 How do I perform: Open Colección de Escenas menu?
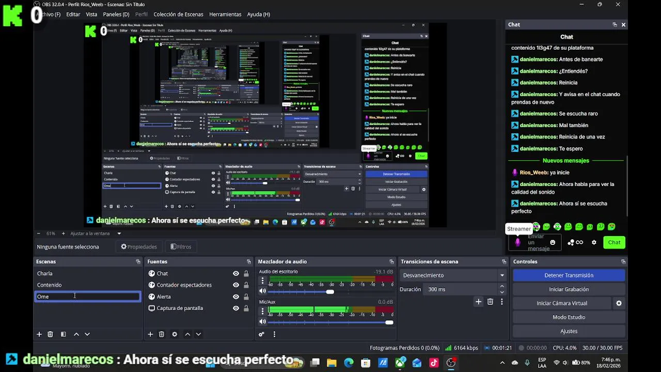[178, 14]
